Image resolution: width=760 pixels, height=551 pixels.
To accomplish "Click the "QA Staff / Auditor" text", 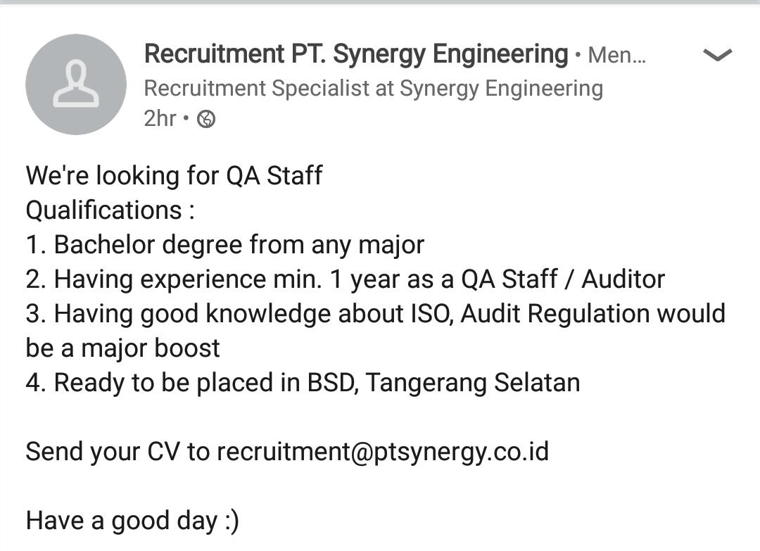I will [562, 279].
